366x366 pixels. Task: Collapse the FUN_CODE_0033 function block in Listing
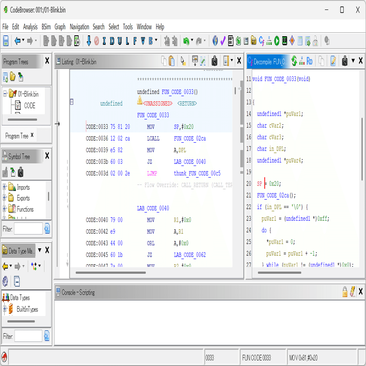click(x=72, y=102)
